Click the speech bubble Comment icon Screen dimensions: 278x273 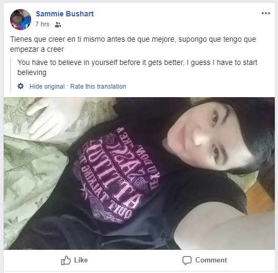(x=187, y=260)
